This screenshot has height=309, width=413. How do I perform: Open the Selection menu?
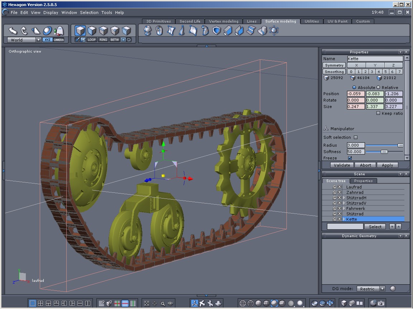(89, 13)
